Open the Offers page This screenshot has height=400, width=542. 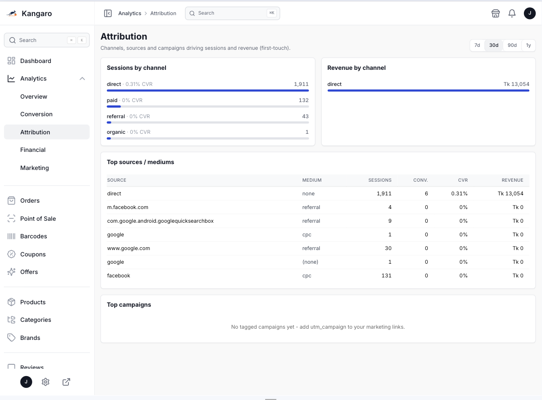pos(47,272)
